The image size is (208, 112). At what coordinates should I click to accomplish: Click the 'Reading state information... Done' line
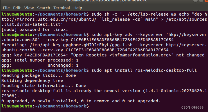[x=44, y=86]
